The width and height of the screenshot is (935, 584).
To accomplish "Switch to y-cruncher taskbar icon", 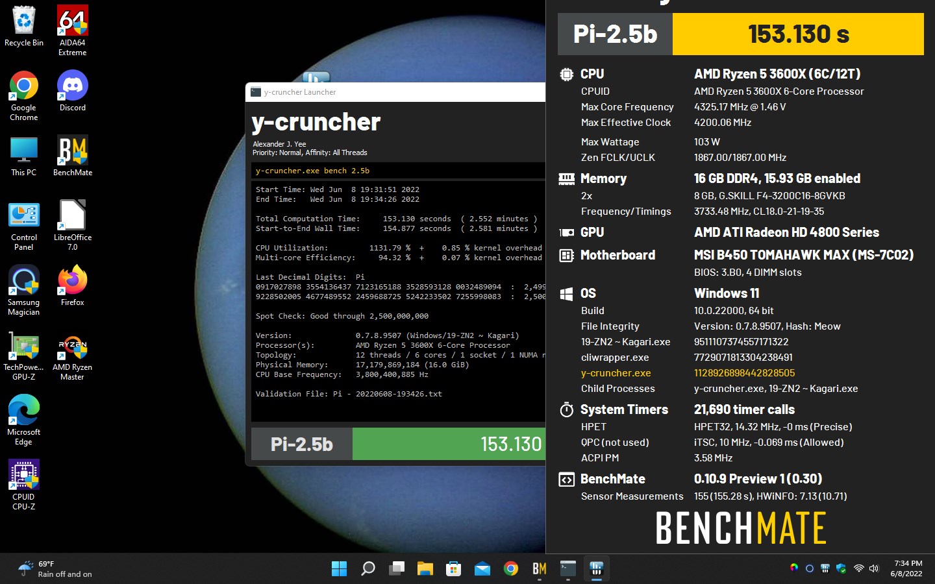I will pos(596,569).
